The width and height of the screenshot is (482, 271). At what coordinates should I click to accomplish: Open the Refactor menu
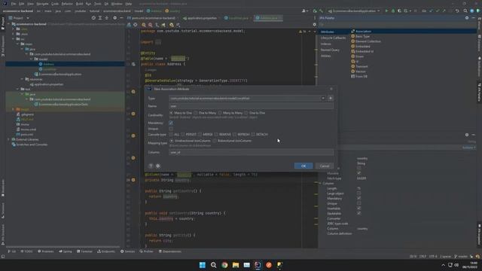tap(67, 4)
